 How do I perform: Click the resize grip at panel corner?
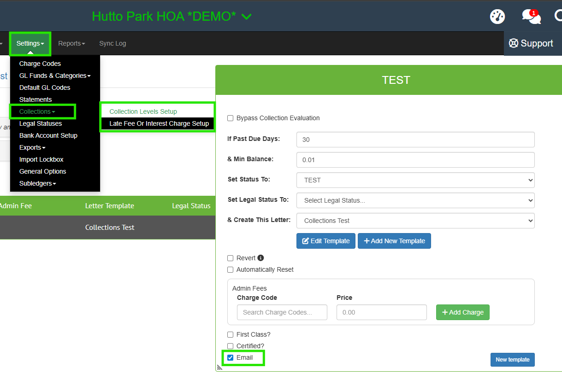click(219, 367)
